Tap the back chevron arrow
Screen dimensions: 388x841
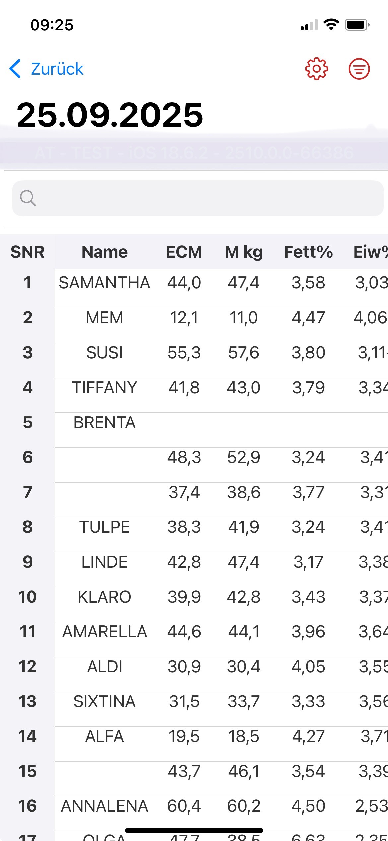15,69
